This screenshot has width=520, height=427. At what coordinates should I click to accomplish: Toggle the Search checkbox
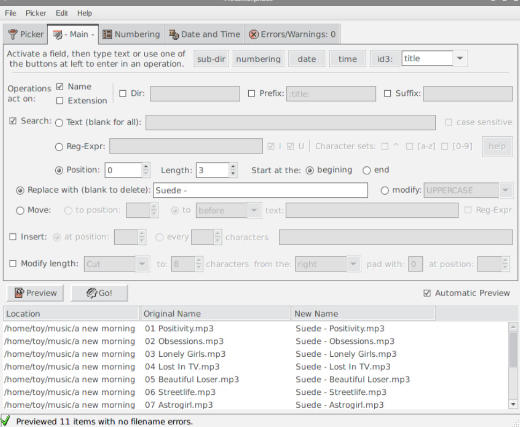pyautogui.click(x=13, y=121)
